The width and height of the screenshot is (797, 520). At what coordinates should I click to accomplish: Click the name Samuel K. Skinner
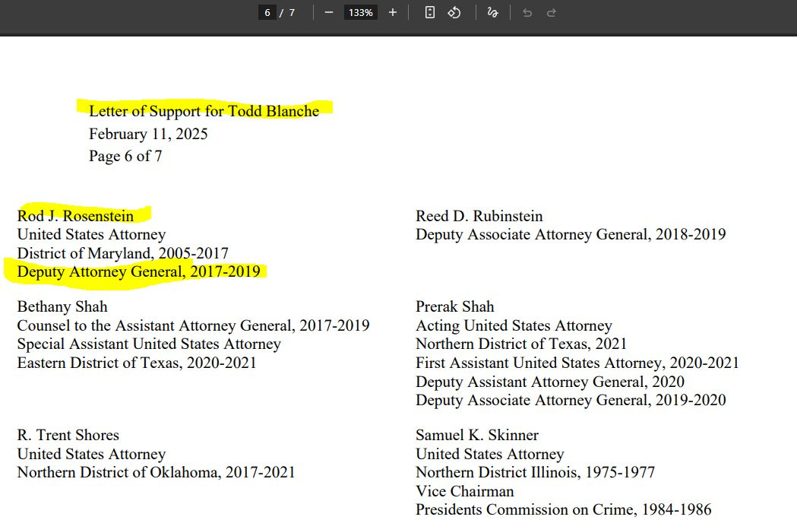(x=477, y=435)
